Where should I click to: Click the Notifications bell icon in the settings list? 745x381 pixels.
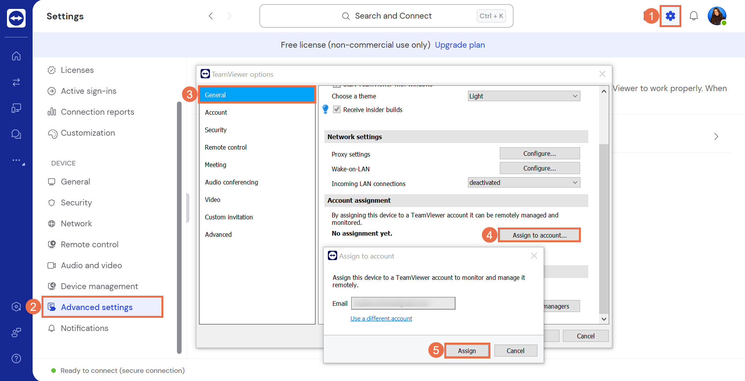(52, 328)
